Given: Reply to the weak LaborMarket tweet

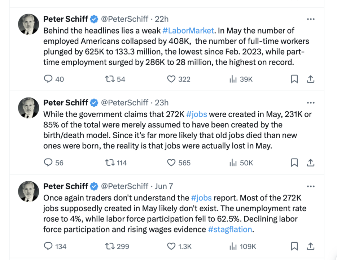Looking at the screenshot, I should click(48, 79).
